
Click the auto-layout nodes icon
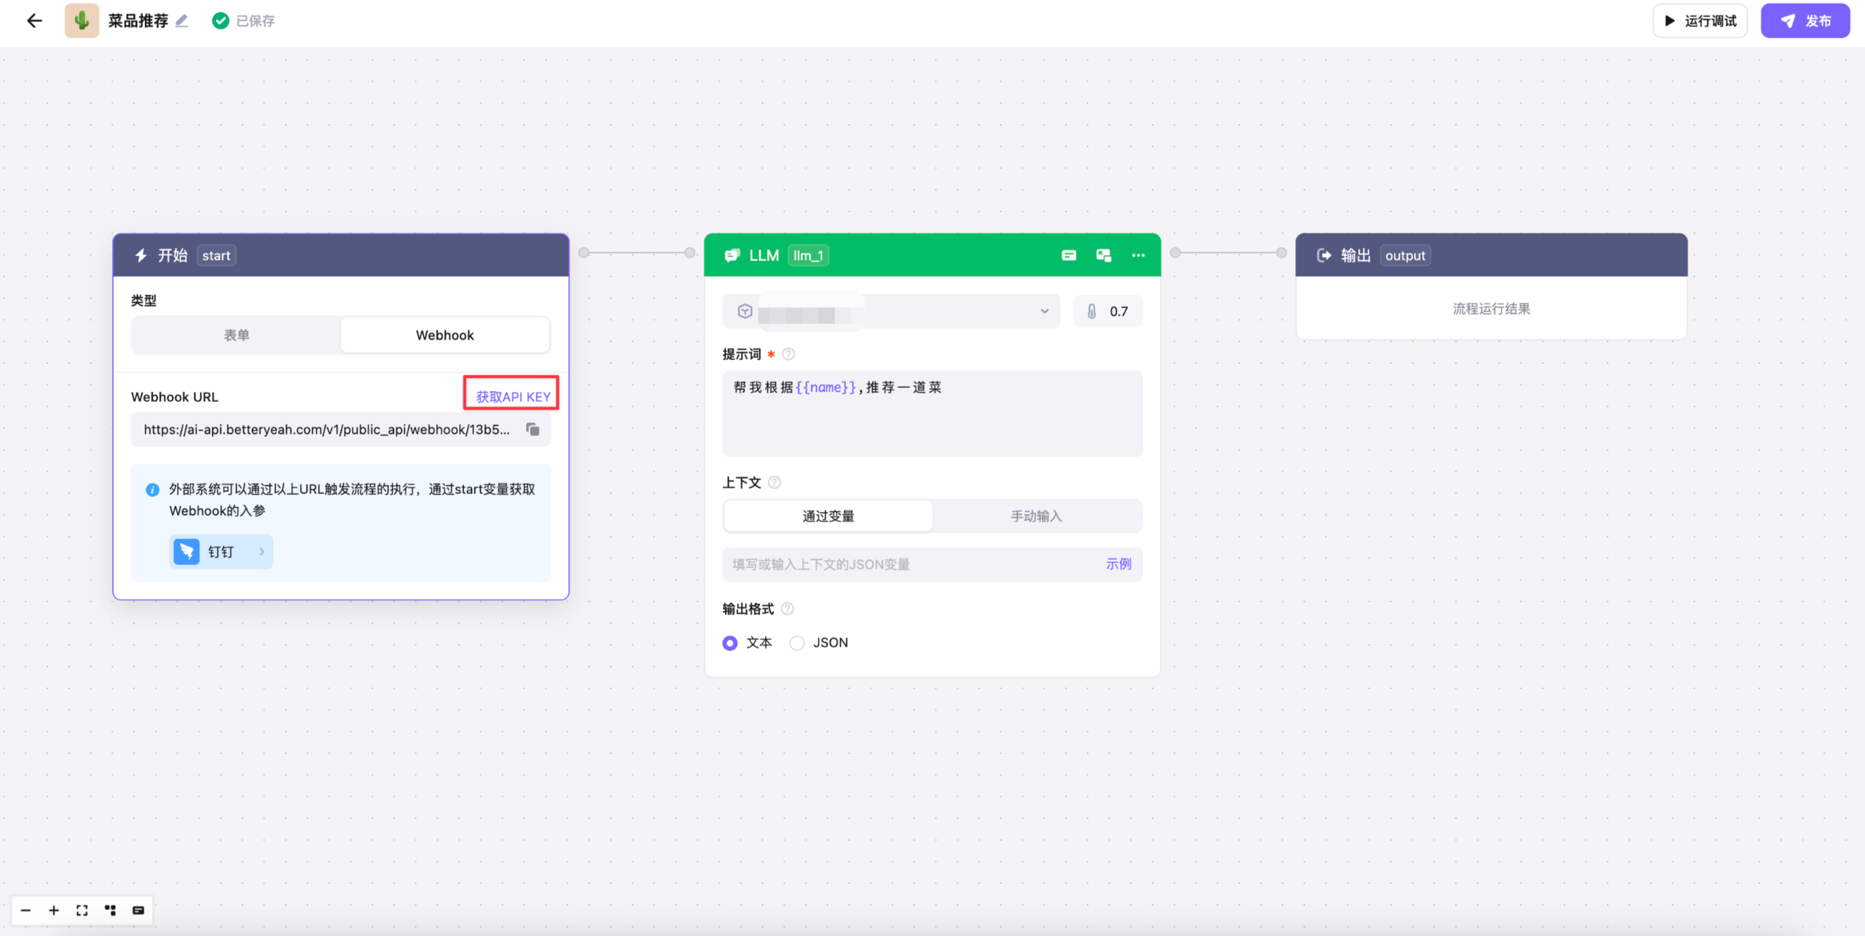point(110,910)
